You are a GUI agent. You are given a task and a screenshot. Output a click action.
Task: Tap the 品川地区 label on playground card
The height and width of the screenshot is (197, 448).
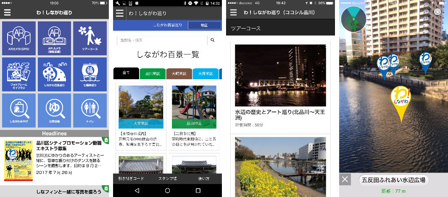194,124
